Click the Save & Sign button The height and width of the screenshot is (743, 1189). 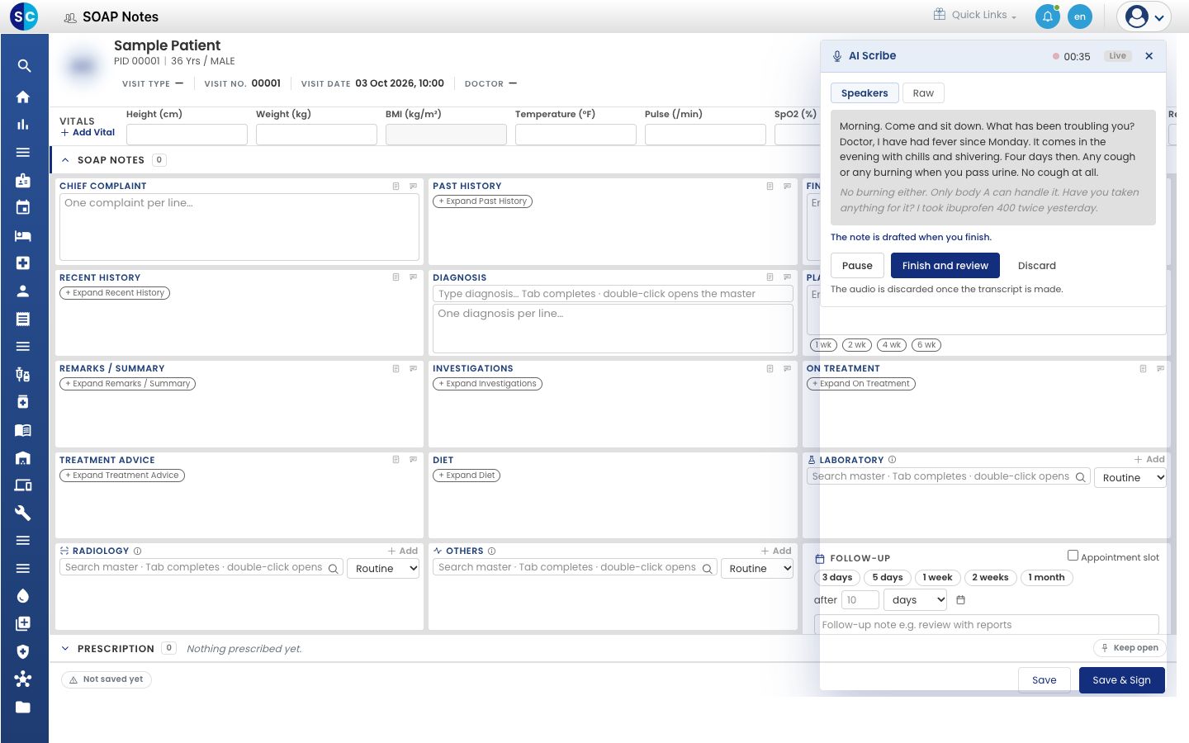tap(1121, 680)
